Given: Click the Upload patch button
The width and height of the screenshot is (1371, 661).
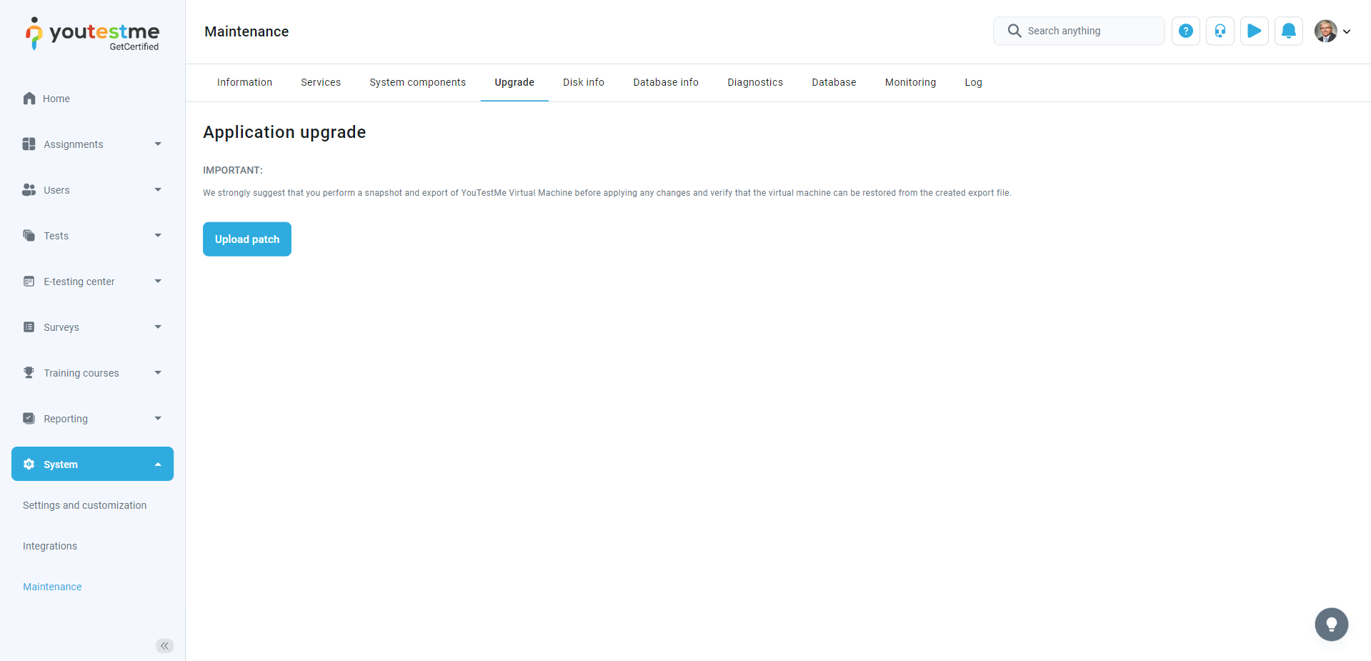Looking at the screenshot, I should tap(247, 239).
